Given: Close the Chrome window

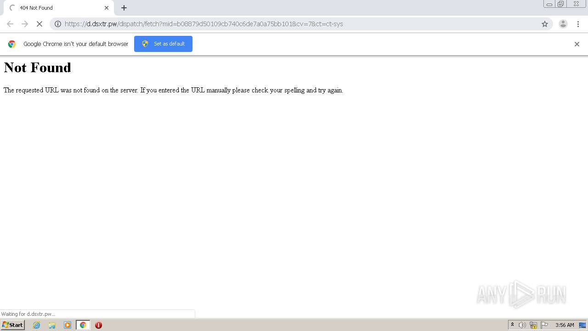Looking at the screenshot, I should point(576,4).
